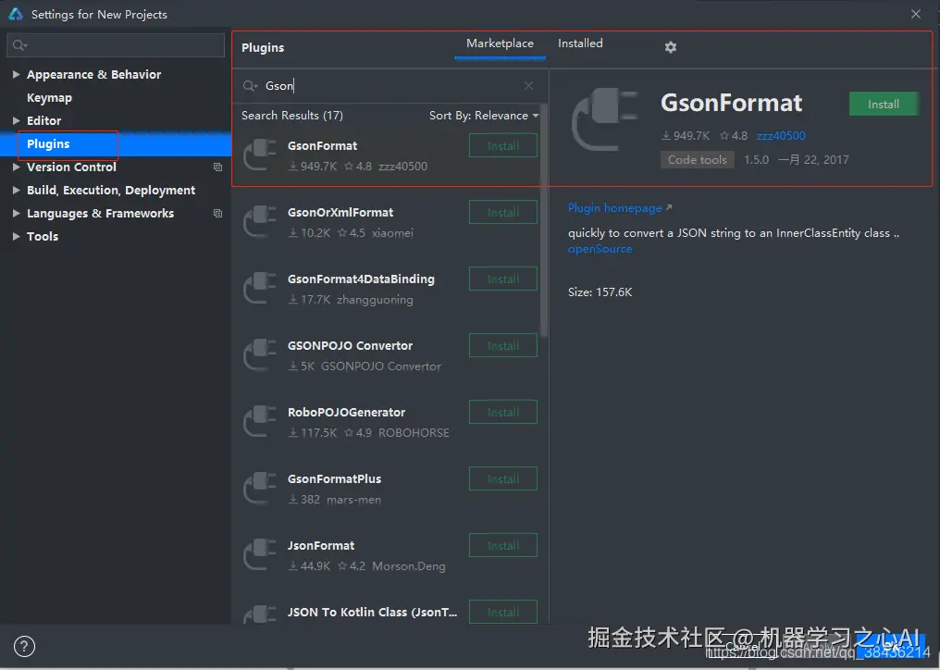
Task: Click the GSONPOJO Convertor plugin icon
Action: click(x=260, y=354)
